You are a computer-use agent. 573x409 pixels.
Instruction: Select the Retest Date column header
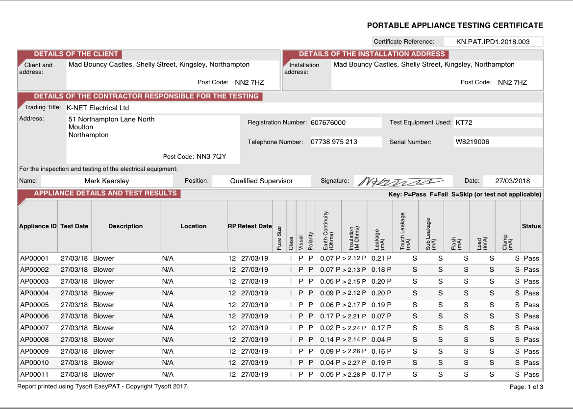coord(254,226)
